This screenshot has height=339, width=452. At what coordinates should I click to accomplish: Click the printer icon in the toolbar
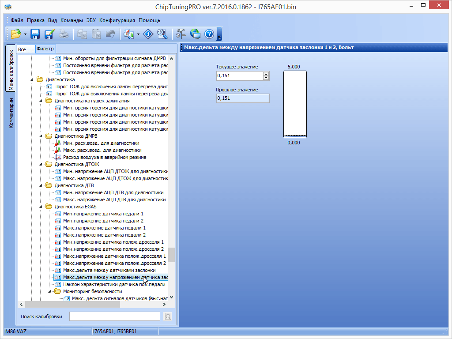[64, 34]
